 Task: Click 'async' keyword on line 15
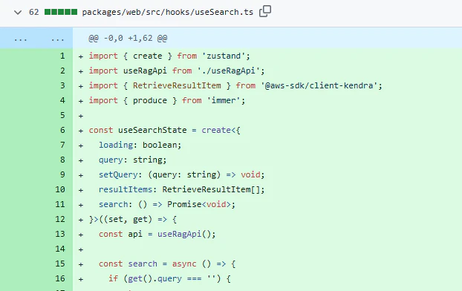[x=184, y=264]
